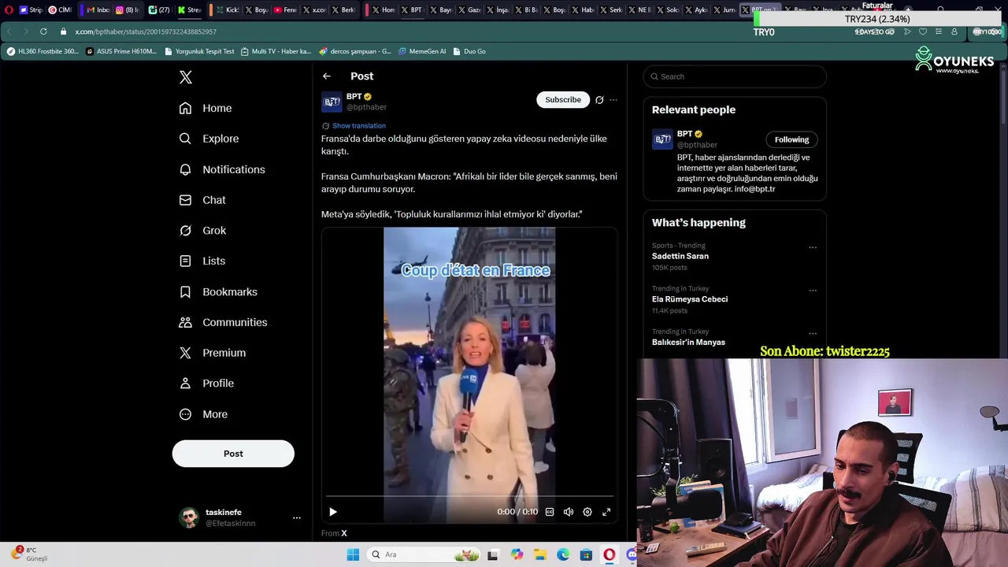Open Bookmarks from sidebar

(218, 291)
